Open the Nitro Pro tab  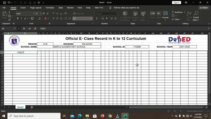click(99, 8)
